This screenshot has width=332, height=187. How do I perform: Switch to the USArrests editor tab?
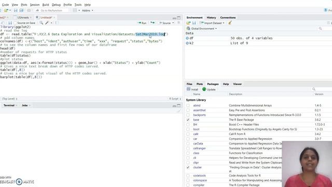[23, 18]
